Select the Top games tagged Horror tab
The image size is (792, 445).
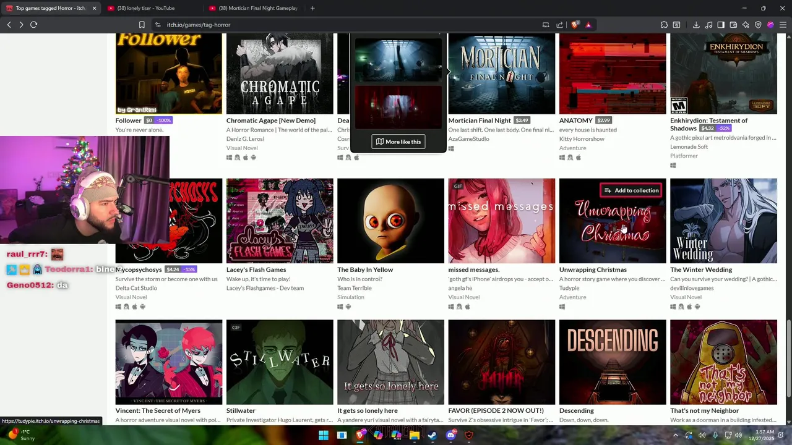pyautogui.click(x=51, y=8)
